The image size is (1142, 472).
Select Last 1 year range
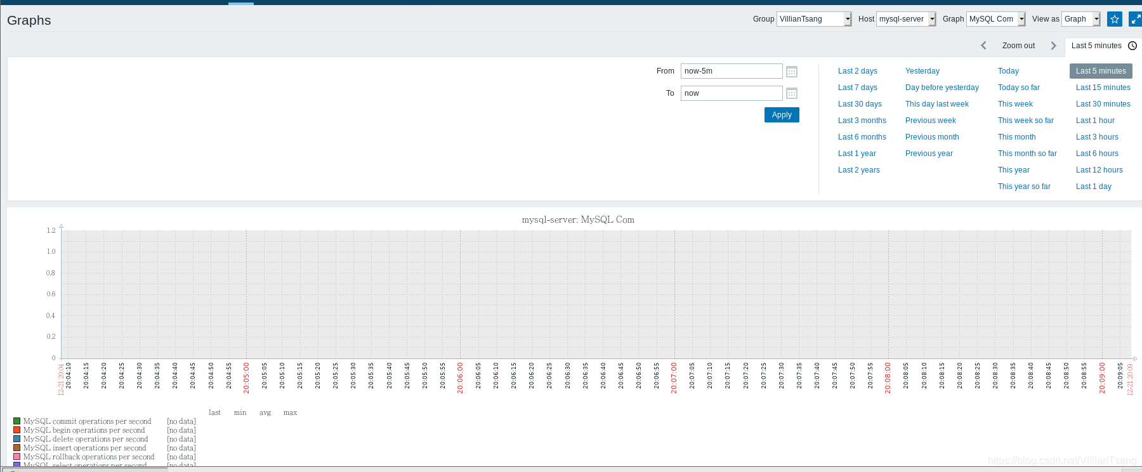[857, 154]
